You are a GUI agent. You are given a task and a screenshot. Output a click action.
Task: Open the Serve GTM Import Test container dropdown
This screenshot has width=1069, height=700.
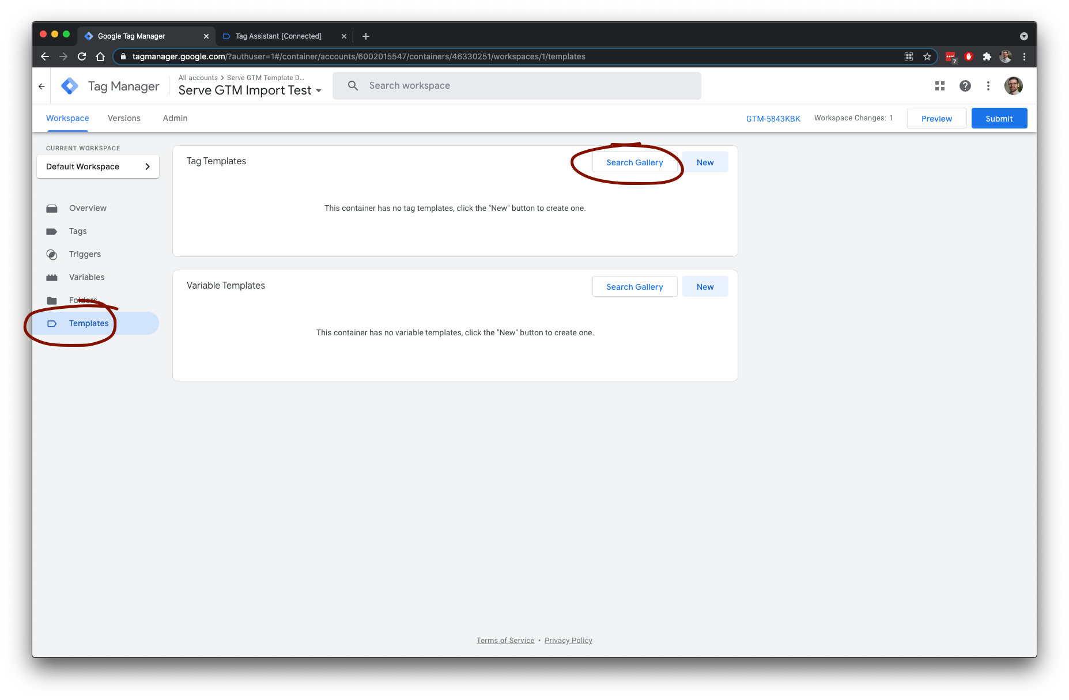click(319, 90)
